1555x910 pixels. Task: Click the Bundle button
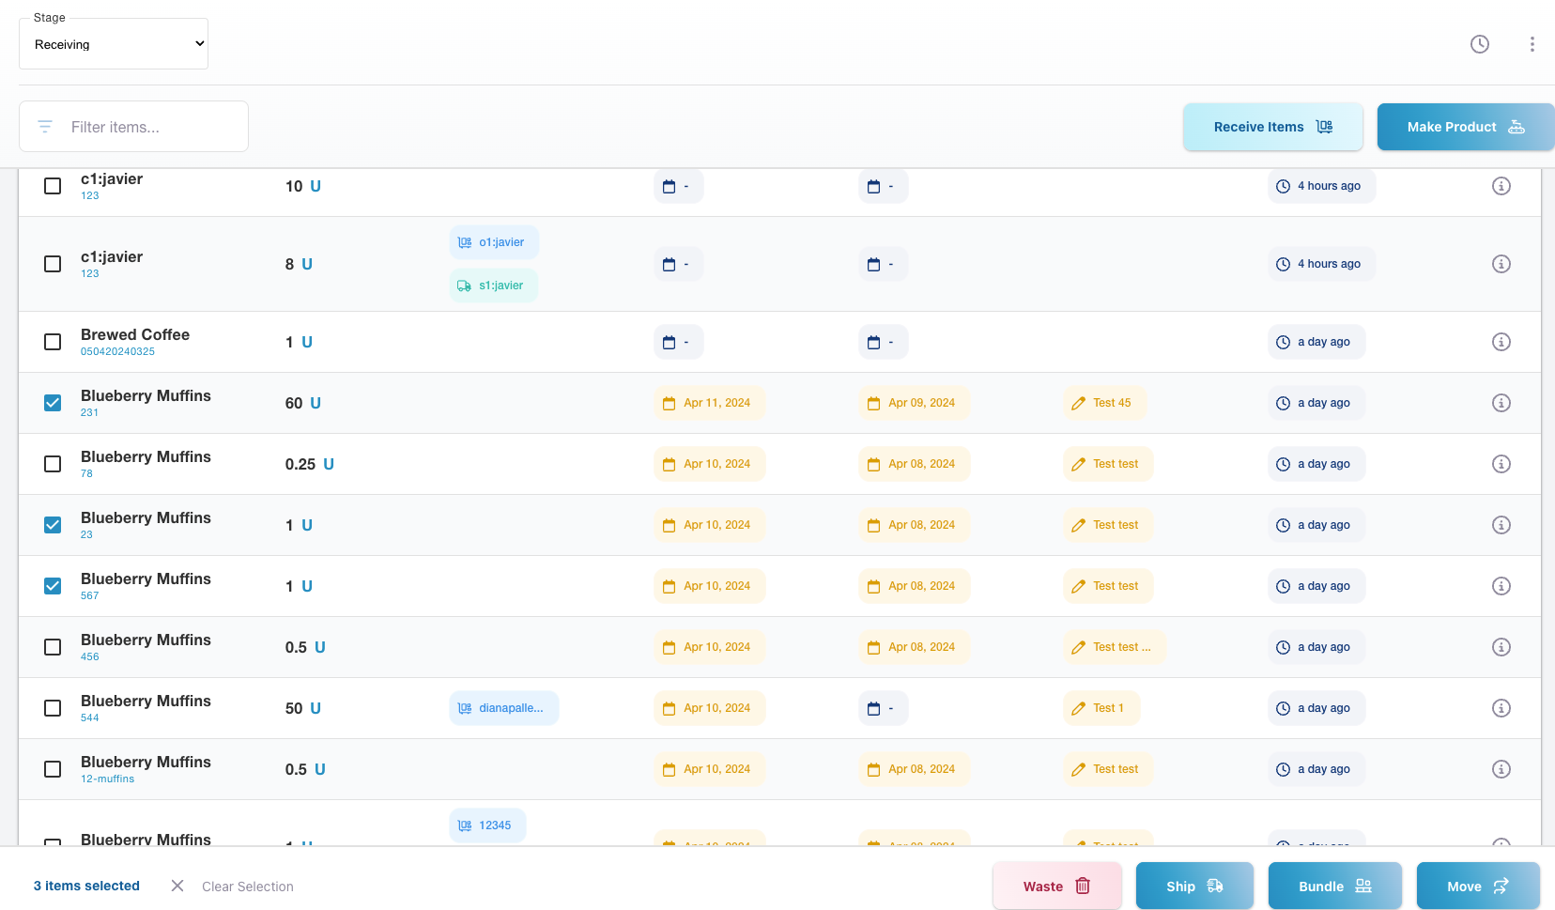click(1334, 886)
